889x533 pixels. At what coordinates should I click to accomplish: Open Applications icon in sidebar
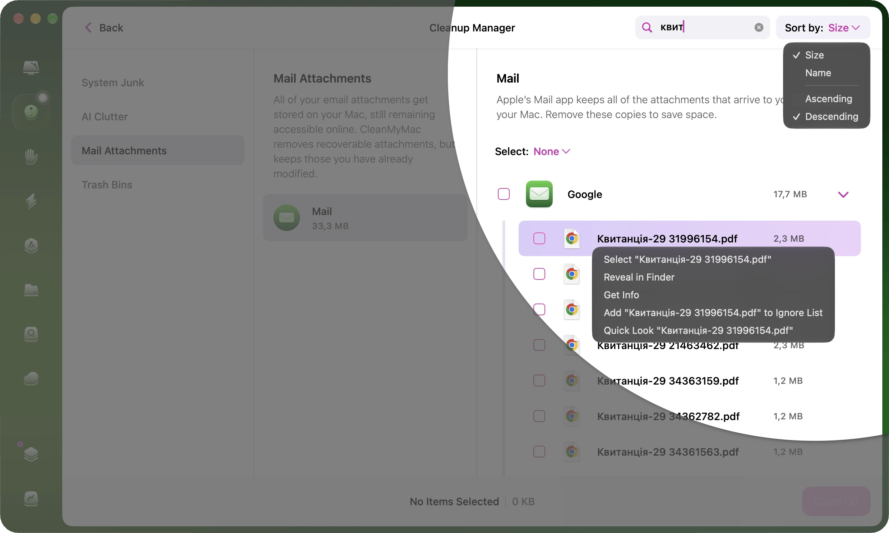31,245
